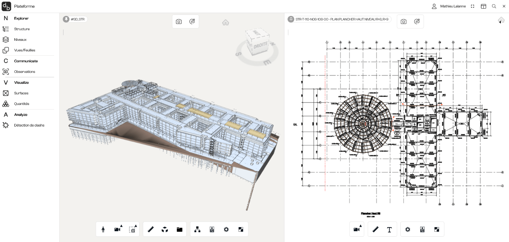Take a snapshot with the 3D viewer camera icon
The image size is (509, 242).
179,21
